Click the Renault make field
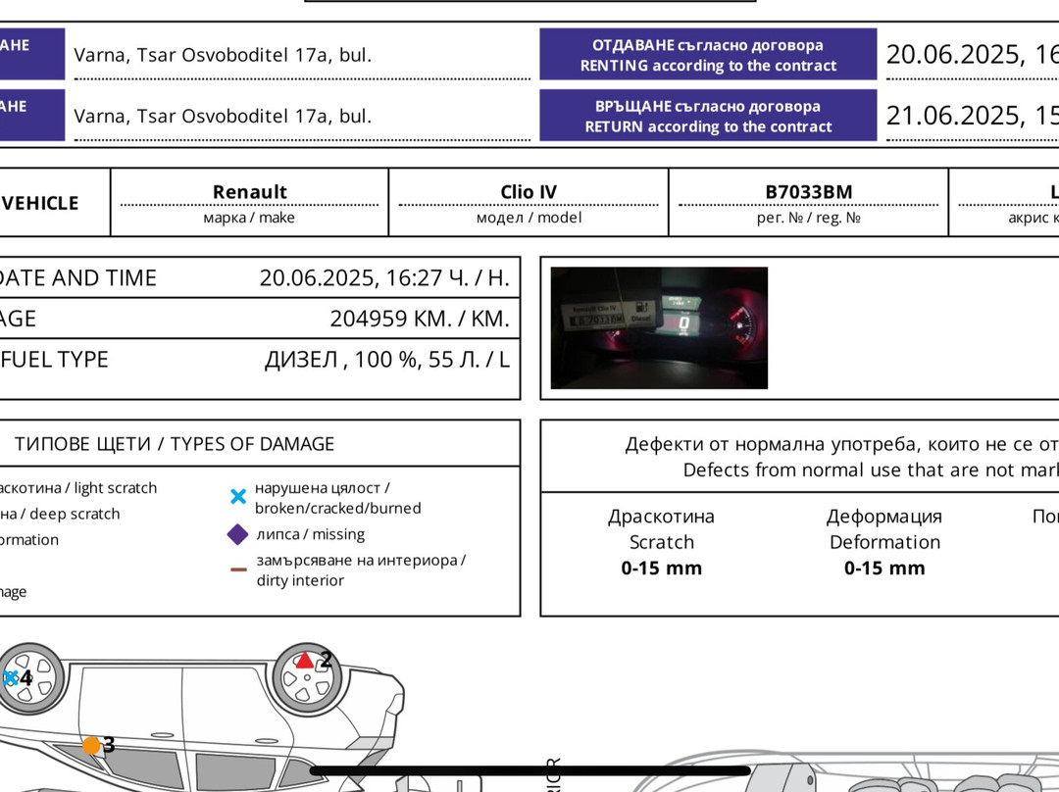Viewport: 1059px width, 792px height. 249,192
